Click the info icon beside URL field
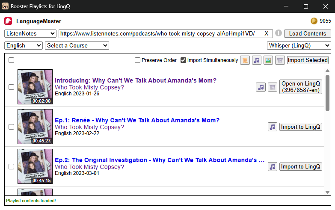This screenshot has height=210, width=335. coord(279,33)
